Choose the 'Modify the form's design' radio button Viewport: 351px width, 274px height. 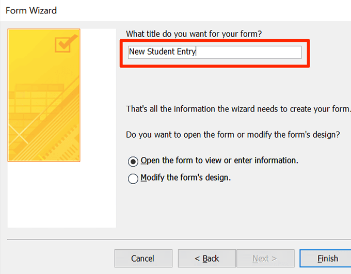click(133, 179)
